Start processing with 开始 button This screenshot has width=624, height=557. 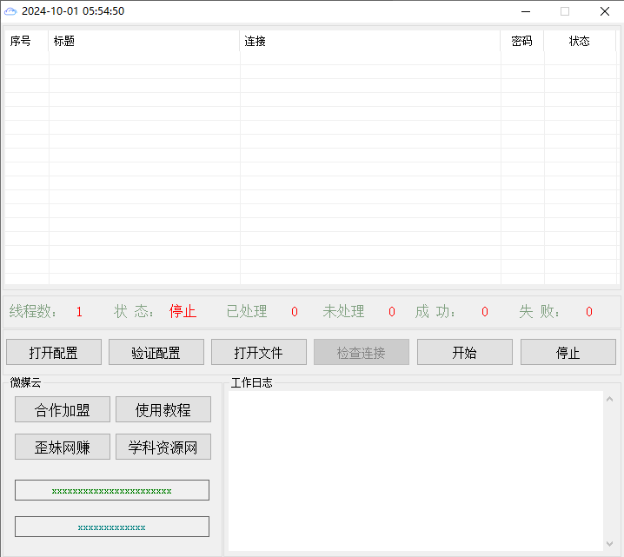click(464, 352)
